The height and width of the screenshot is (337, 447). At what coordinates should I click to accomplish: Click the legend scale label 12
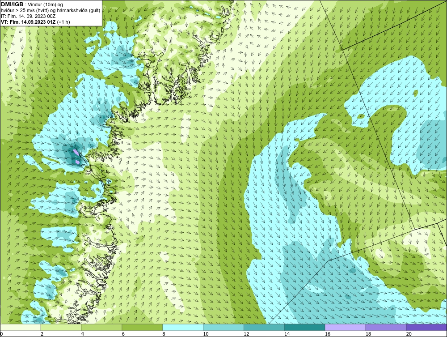click(x=246, y=334)
